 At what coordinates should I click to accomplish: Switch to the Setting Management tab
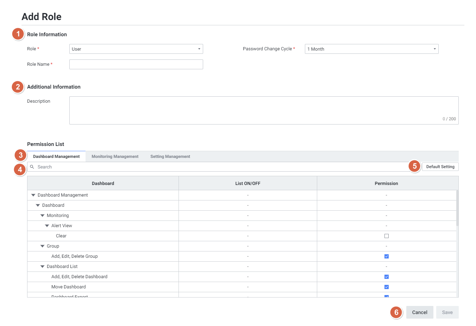[x=170, y=156]
